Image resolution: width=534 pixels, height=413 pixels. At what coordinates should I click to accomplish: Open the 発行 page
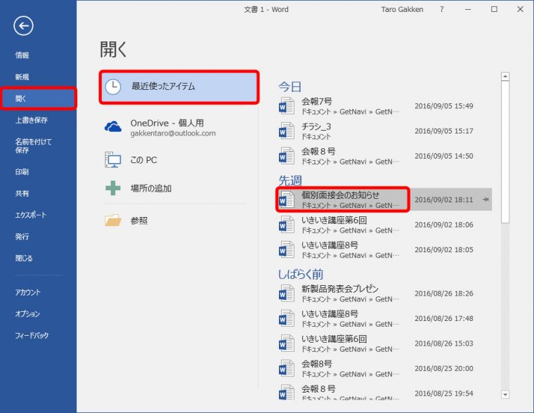(22, 236)
